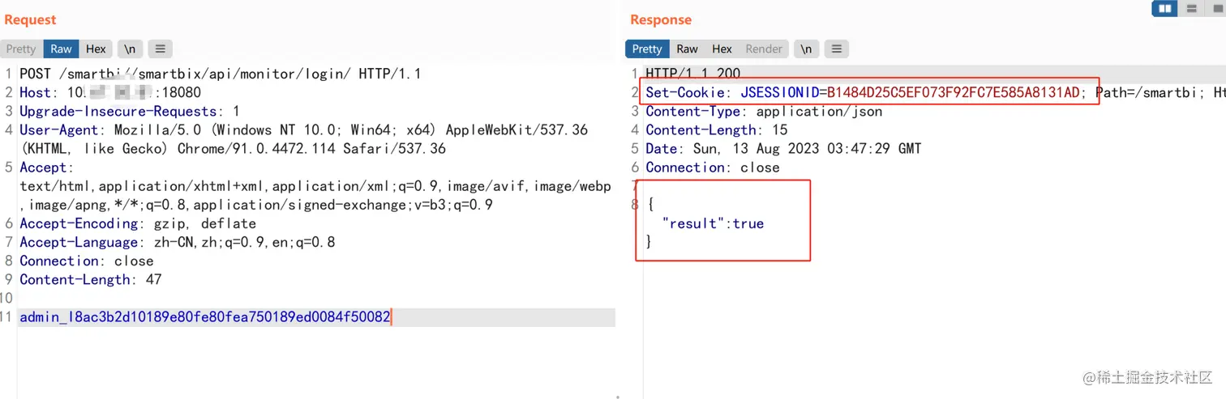Viewport: 1226px width, 399px height.
Task: Click the POST /smartbi request line
Action: (221, 74)
